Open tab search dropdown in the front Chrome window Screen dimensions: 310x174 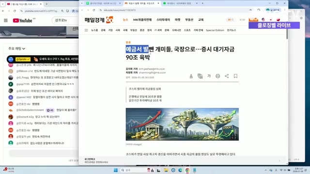point(82,3)
